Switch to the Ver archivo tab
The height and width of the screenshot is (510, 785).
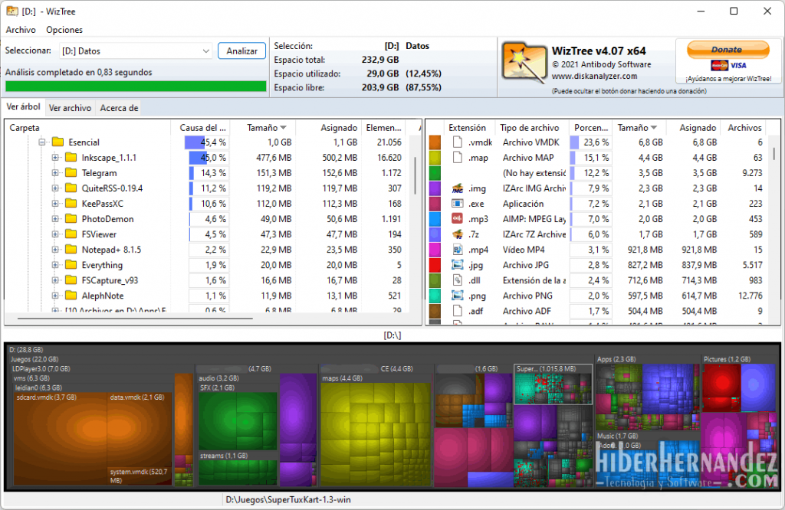tap(70, 108)
